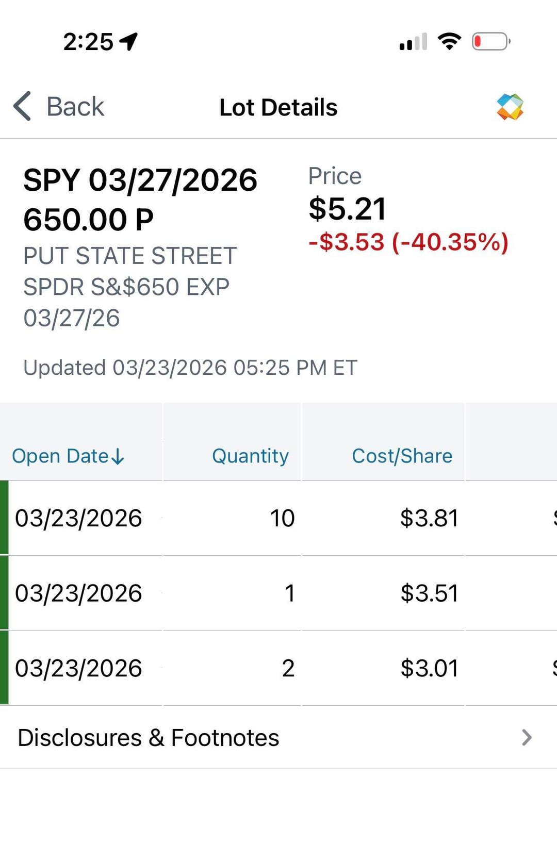This screenshot has width=557, height=846.
Task: Tap the battery status icon
Action: point(490,41)
